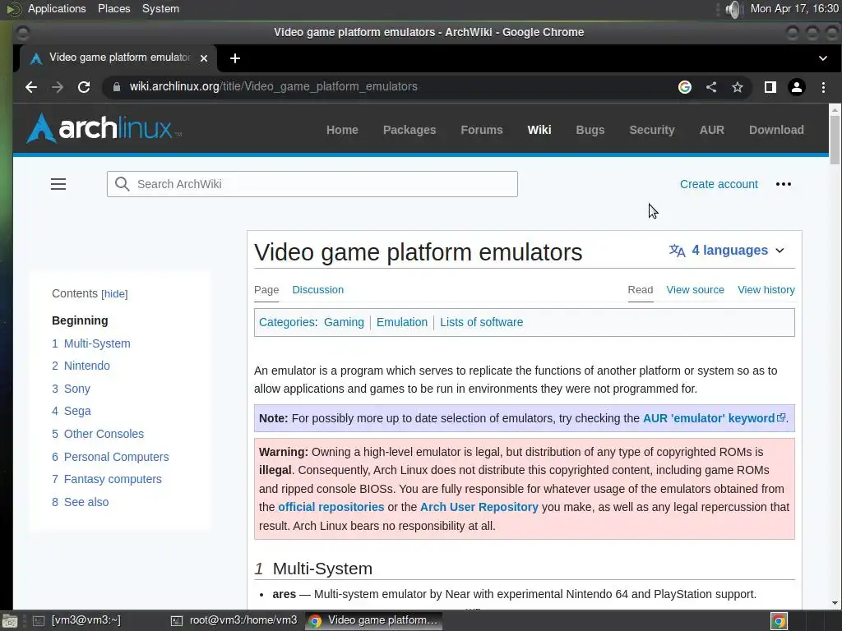This screenshot has width=842, height=631.
Task: Click the Create account link
Action: coord(719,184)
